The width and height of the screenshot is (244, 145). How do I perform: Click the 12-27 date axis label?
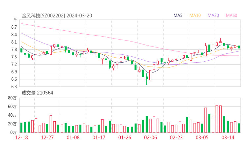click(47, 137)
